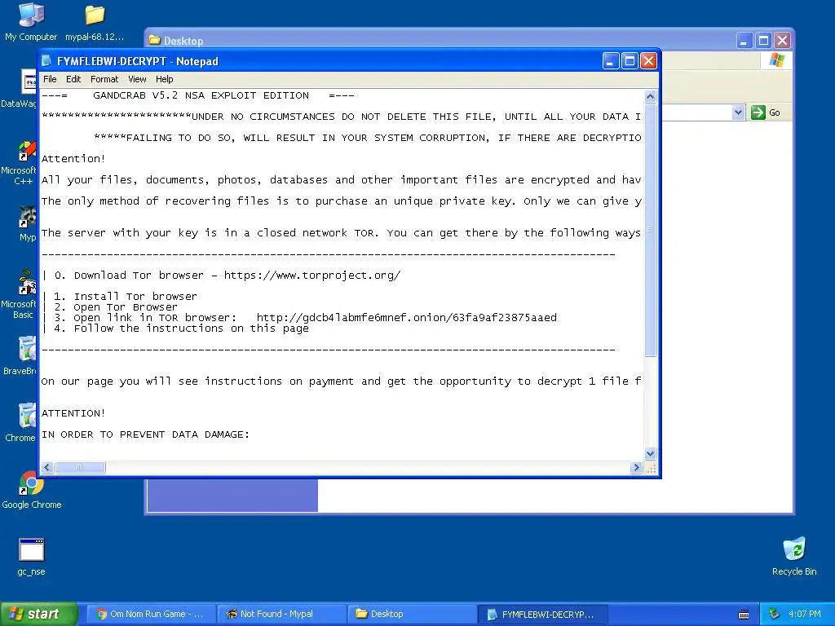835x626 pixels.
Task: Maximize the Desktop explorer window
Action: 763,41
